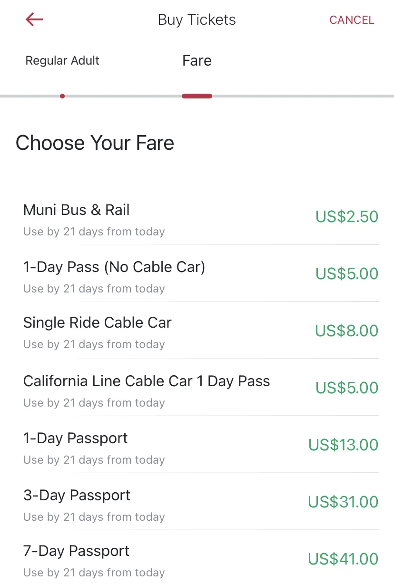Viewport: 394px width, 584px height.
Task: Tap the US$2.50 price
Action: [346, 217]
